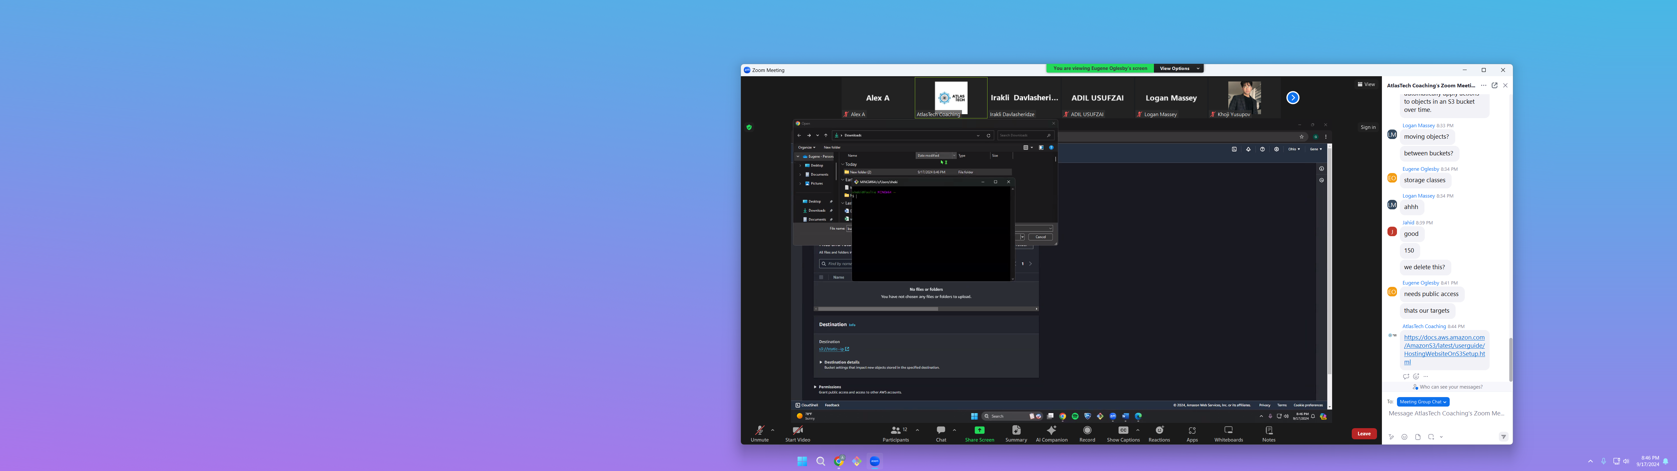
Task: Open the View layout menu
Action: point(1366,85)
